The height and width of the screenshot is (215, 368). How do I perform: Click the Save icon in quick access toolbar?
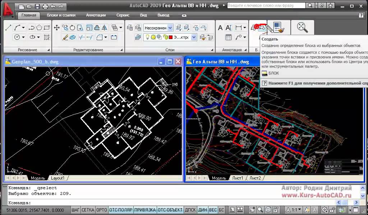tap(37, 6)
